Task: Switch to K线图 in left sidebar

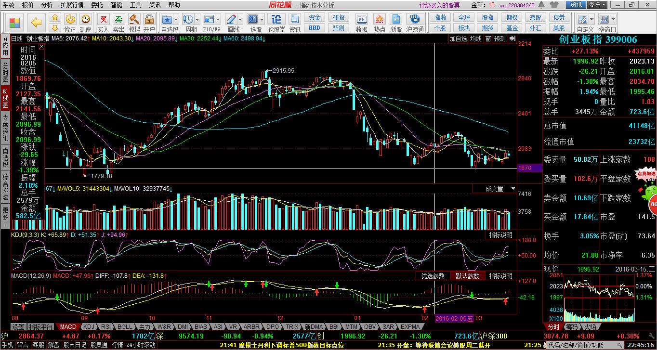Action: pos(5,98)
